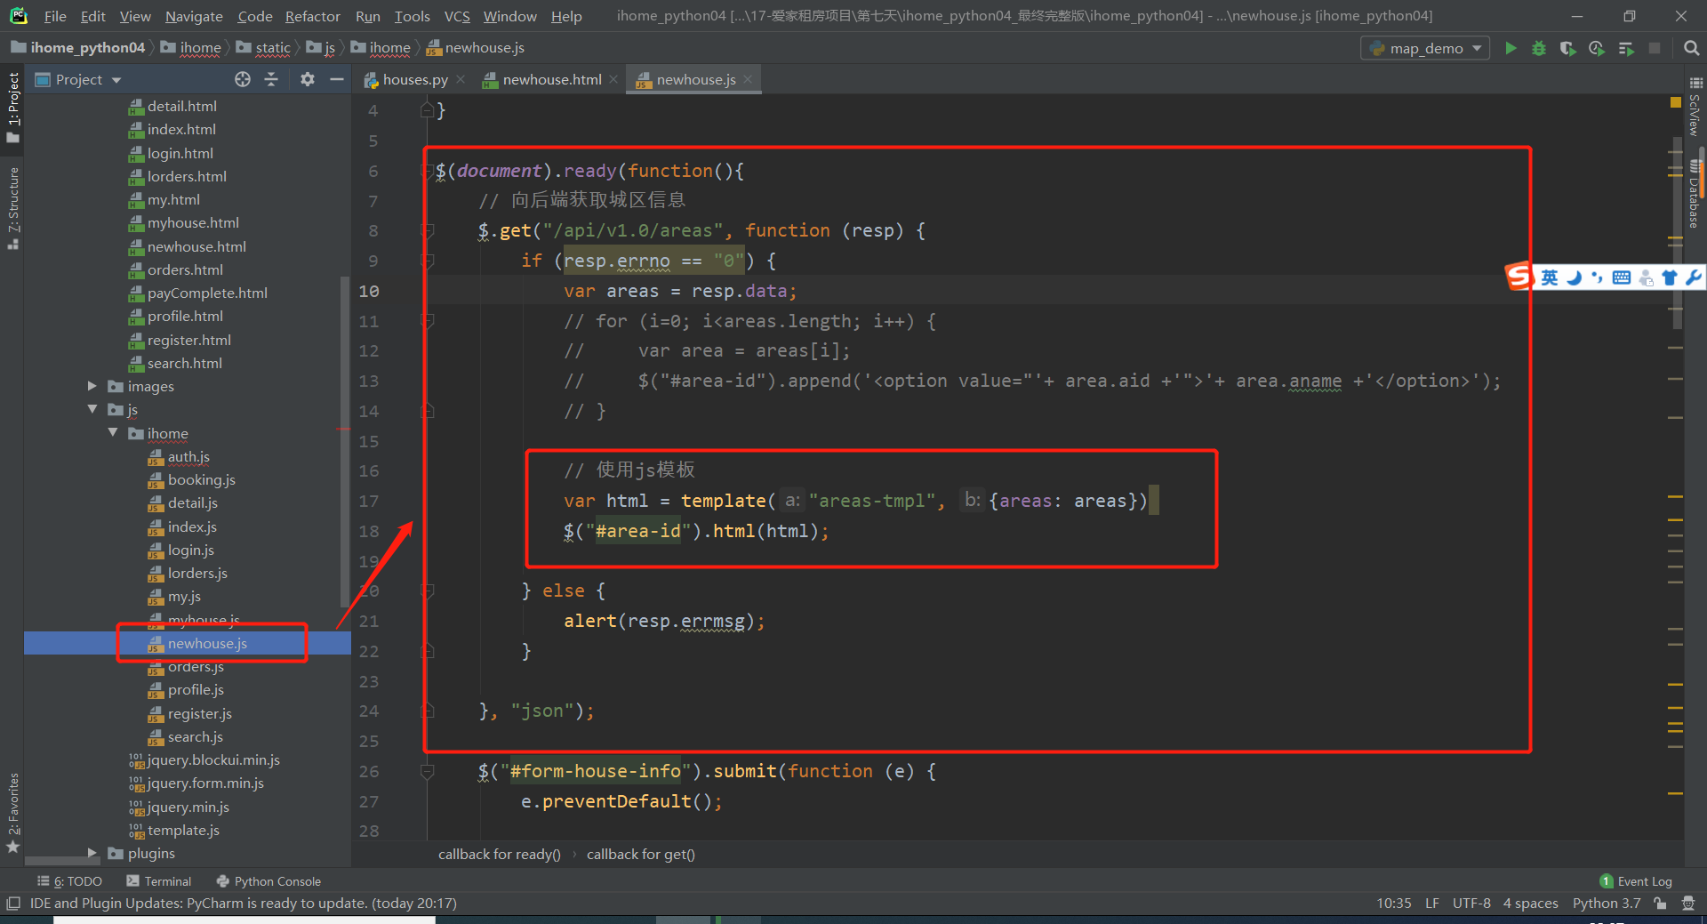
Task: Open the Terminal tool window
Action: pyautogui.click(x=159, y=881)
